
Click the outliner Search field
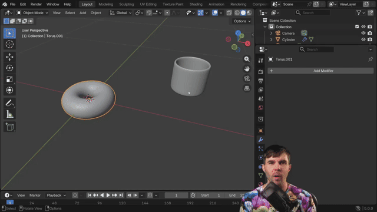tap(312, 12)
